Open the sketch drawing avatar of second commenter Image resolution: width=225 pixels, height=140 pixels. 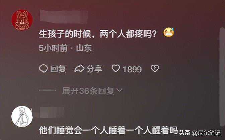[22, 117]
